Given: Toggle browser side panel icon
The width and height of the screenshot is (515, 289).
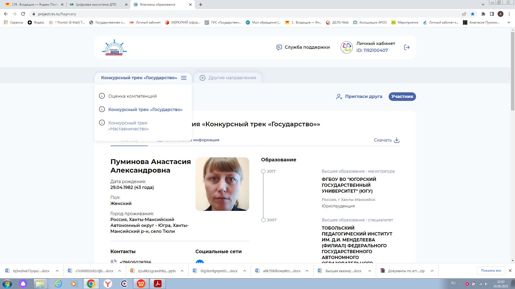Looking at the screenshot, I should pos(492,14).
